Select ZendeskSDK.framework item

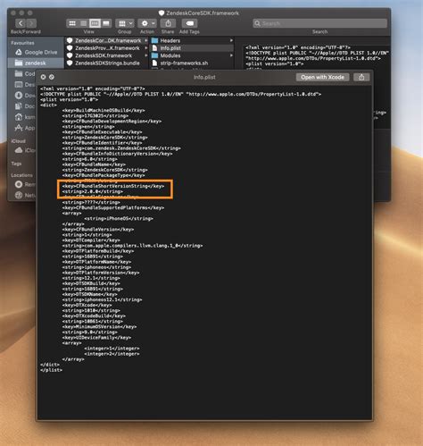[x=106, y=55]
